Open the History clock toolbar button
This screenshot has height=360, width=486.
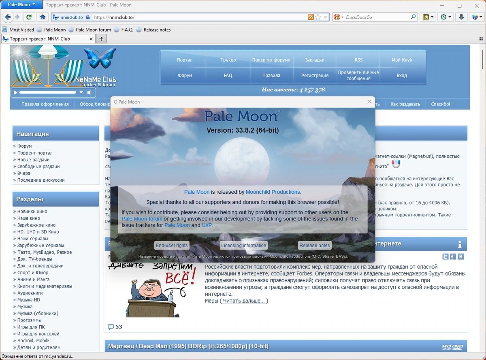tap(446, 17)
